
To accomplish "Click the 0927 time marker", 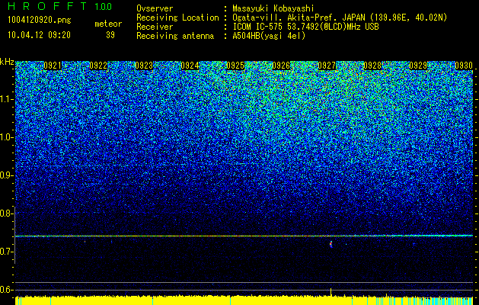I will pyautogui.click(x=327, y=66).
